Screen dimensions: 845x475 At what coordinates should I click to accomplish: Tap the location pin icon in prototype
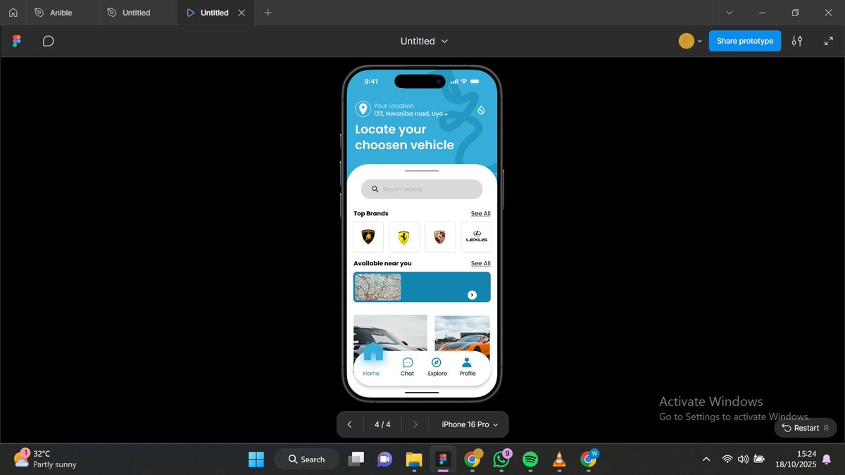coord(363,109)
